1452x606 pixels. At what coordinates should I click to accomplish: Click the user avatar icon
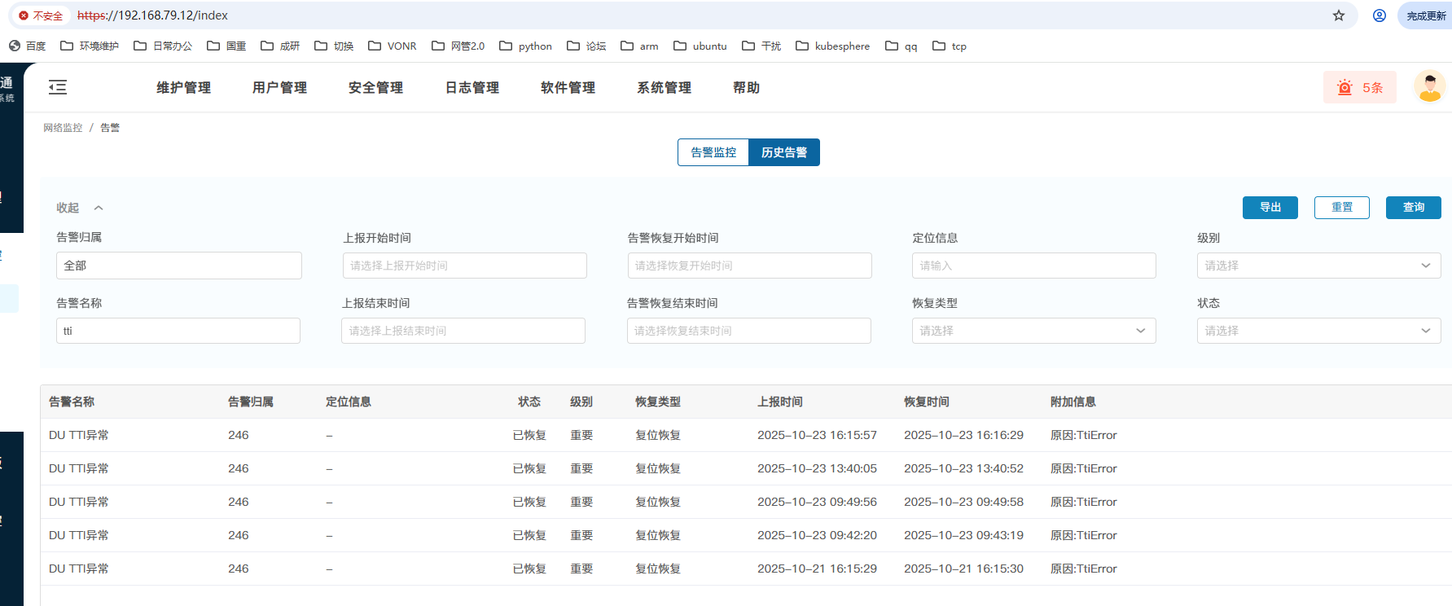1429,86
